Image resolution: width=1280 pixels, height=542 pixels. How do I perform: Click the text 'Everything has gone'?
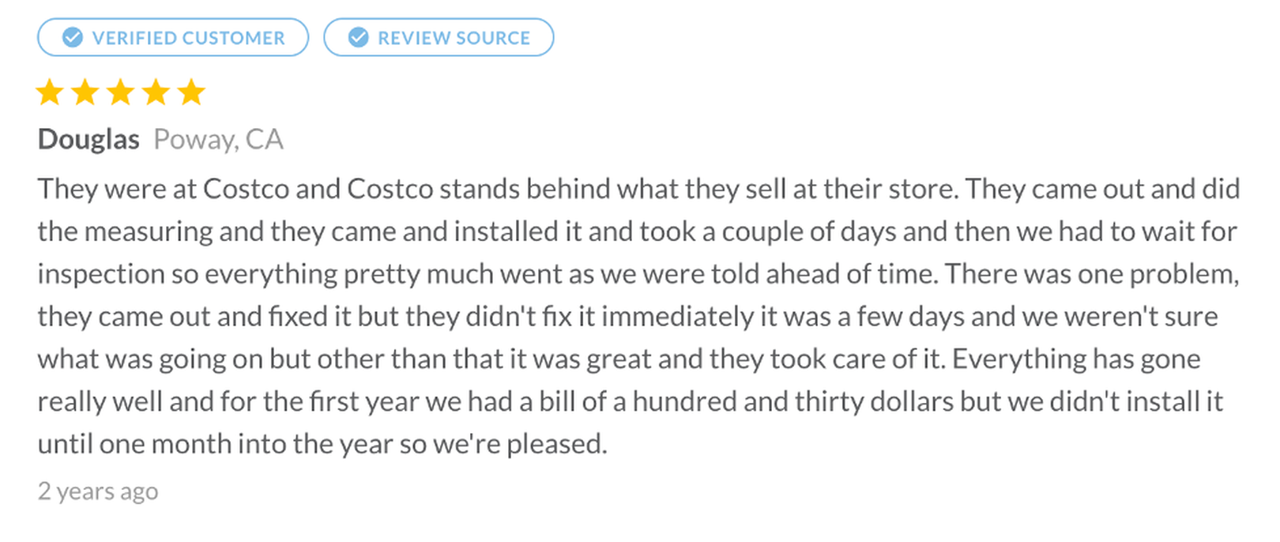tap(1075, 359)
